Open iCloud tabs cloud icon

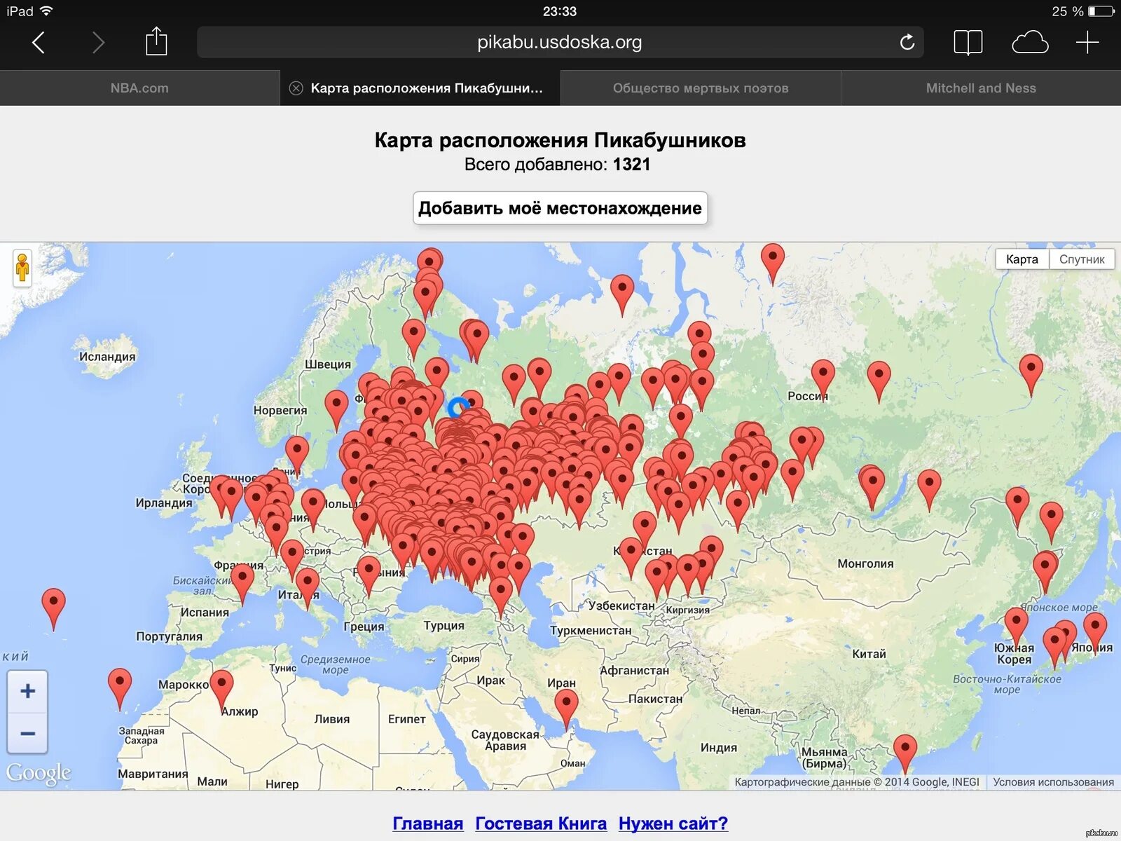click(x=1030, y=43)
